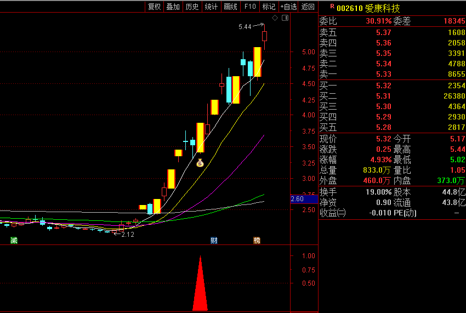Image resolution: width=466 pixels, height=313 pixels.
Task: Click the 最低 value 5.02
Action: point(458,160)
